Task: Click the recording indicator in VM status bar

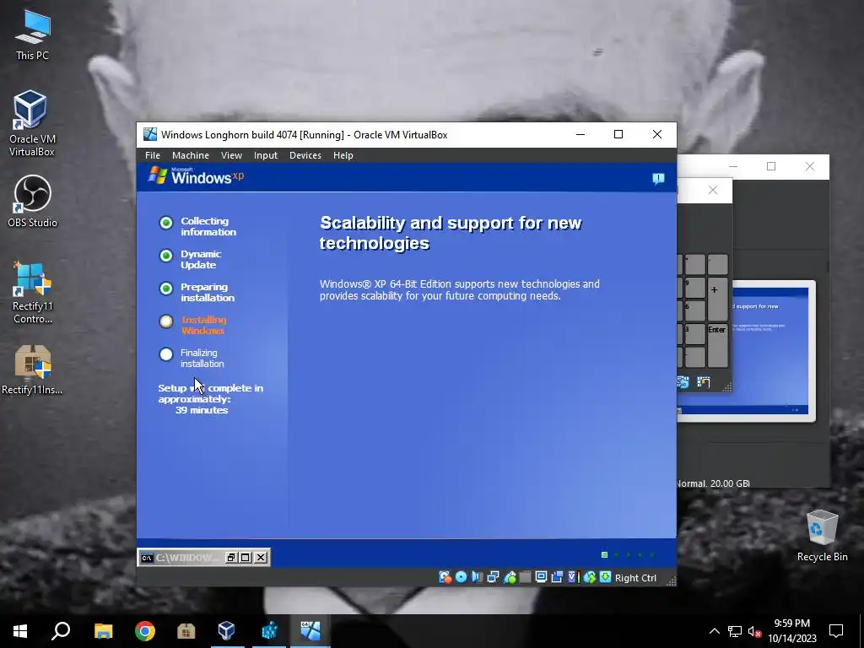Action: pos(557,577)
